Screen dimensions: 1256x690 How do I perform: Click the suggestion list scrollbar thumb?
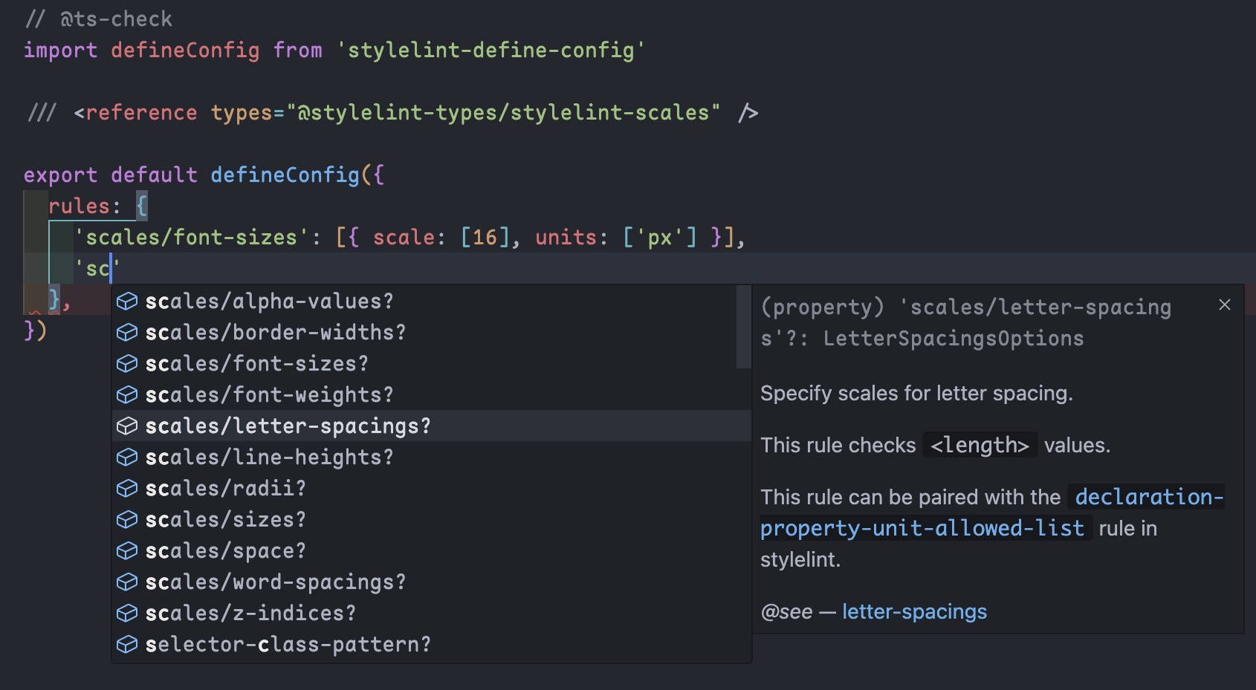743,327
